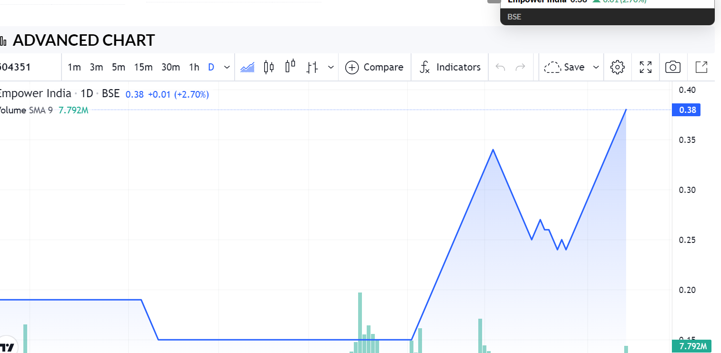Click the Volume SMA 9 indicator legend
Screen dimensions: 721x353
tap(26, 111)
